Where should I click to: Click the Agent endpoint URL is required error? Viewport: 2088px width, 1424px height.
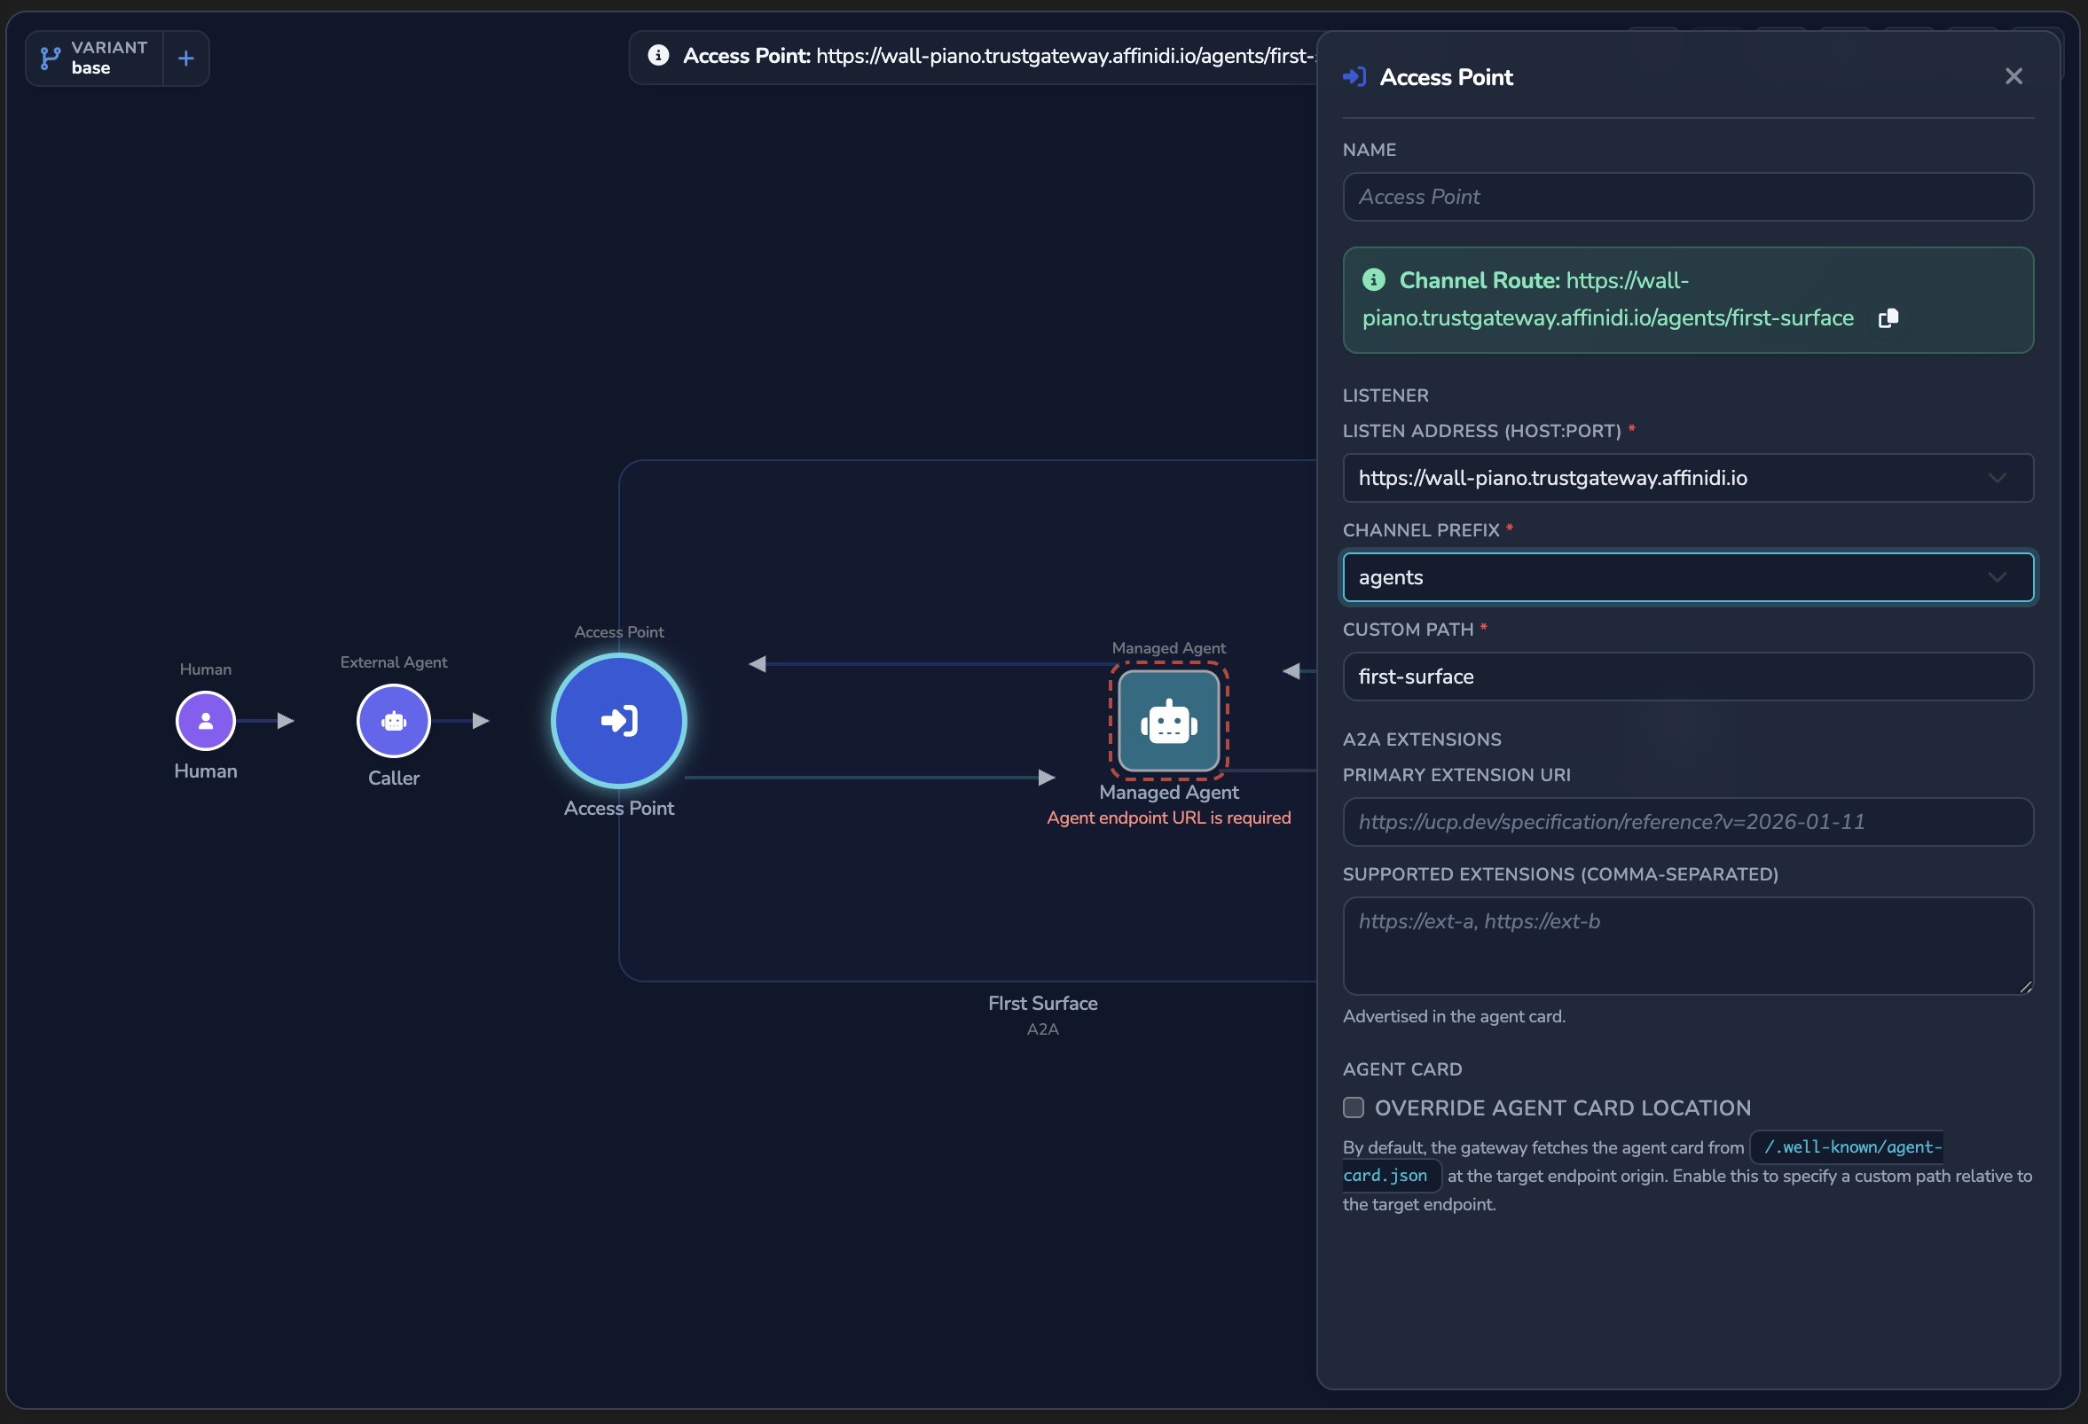[x=1168, y=818]
